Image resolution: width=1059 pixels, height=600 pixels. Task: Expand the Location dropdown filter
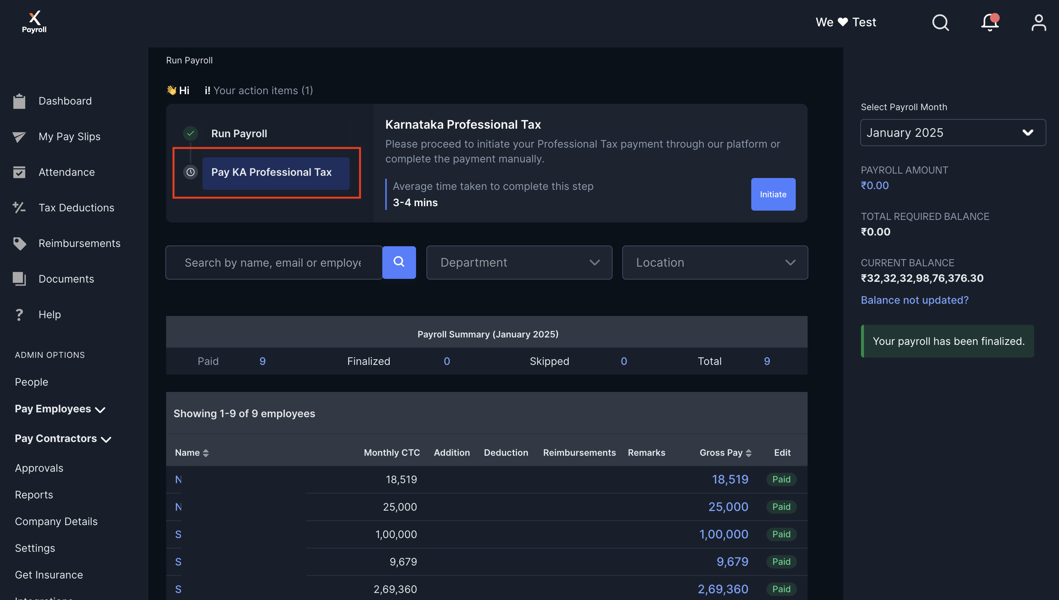pos(715,262)
